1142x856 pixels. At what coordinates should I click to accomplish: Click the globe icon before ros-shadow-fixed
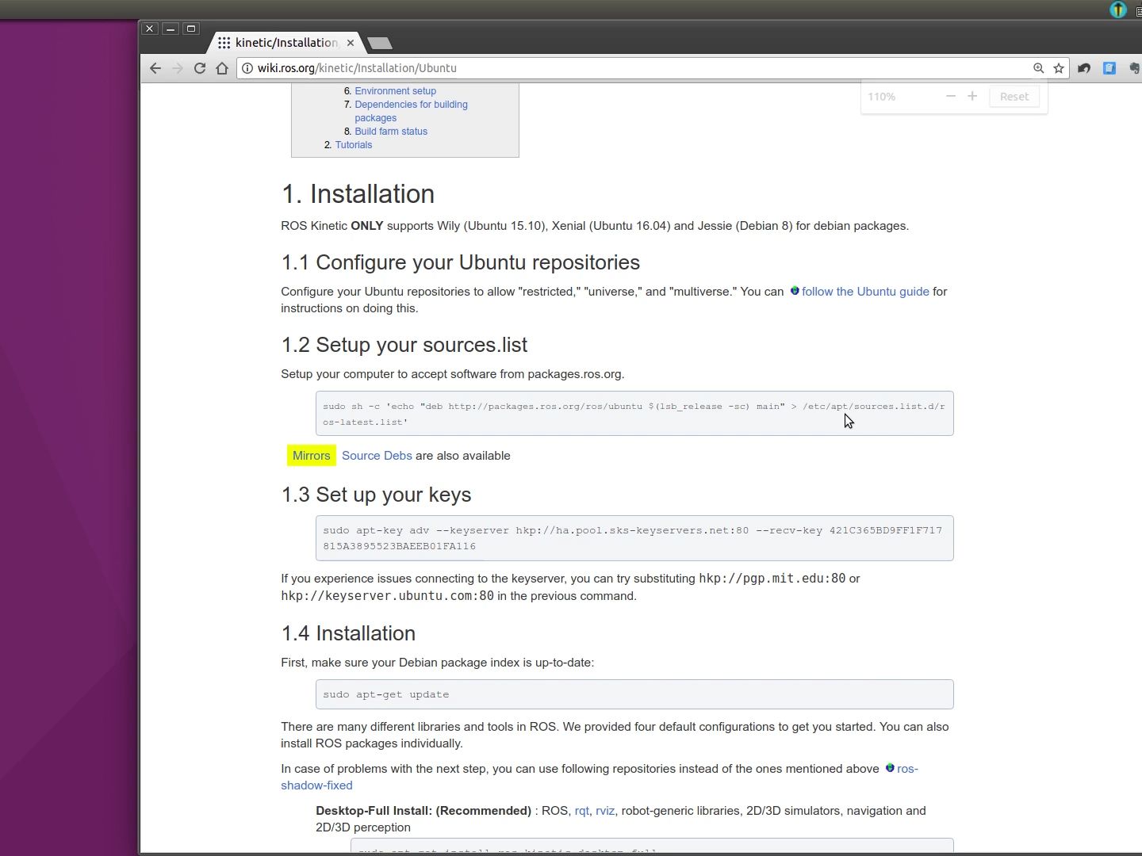(890, 768)
